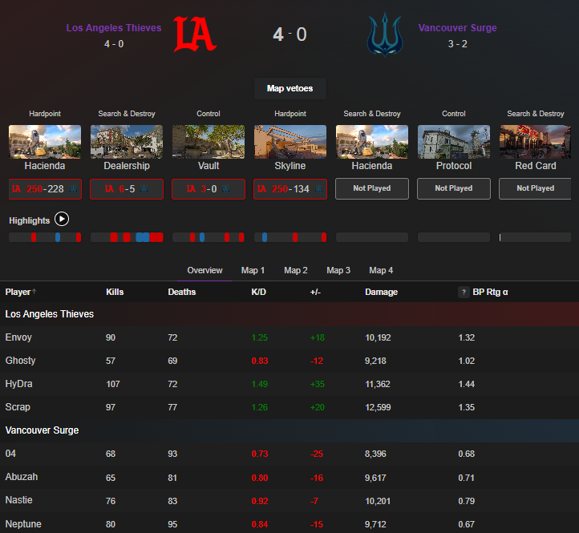Click the empty Protocol highlights bar
The image size is (579, 533).
point(454,237)
